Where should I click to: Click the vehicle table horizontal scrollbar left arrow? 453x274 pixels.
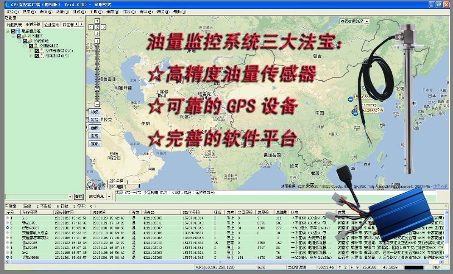(7, 262)
